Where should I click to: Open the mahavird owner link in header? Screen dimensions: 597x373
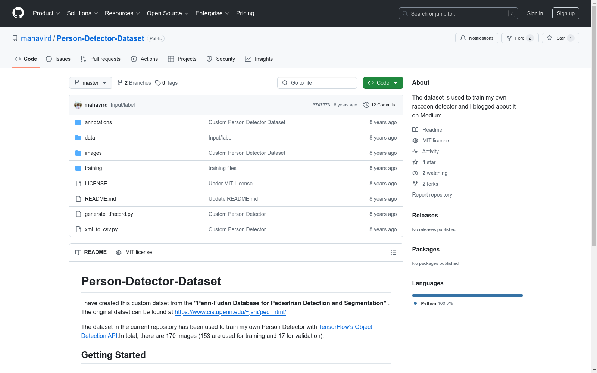36,38
